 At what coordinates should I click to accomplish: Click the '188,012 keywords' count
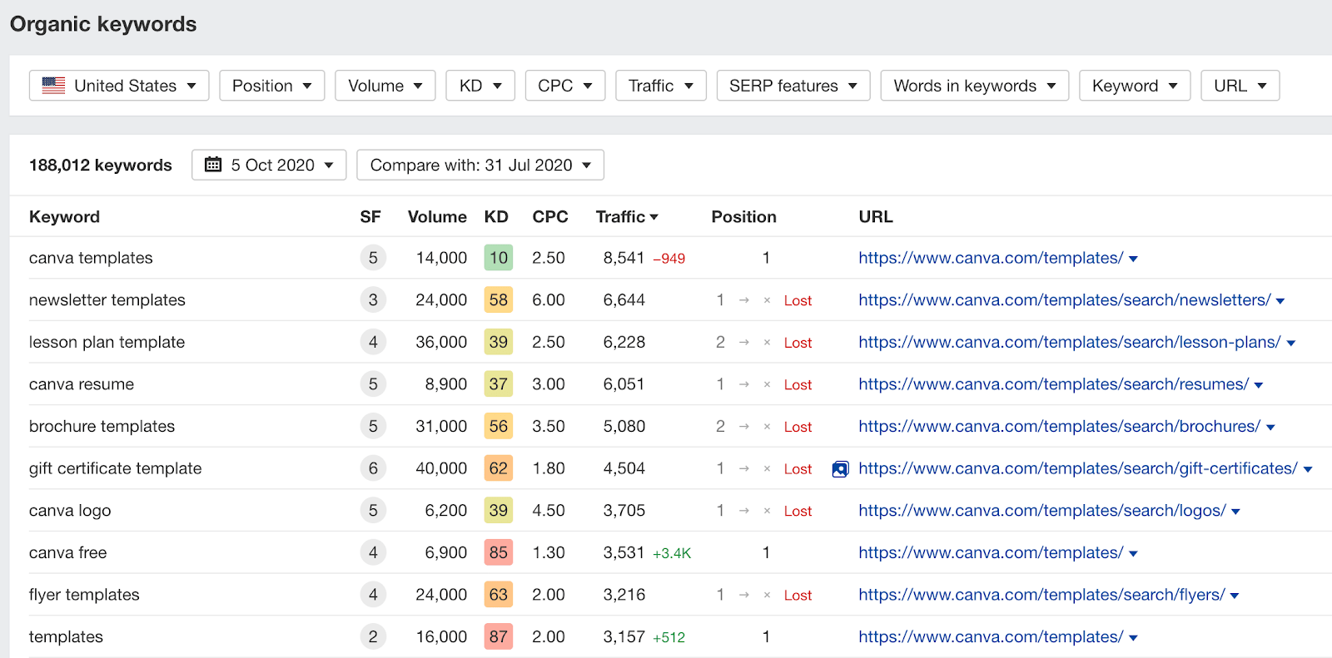(x=101, y=165)
